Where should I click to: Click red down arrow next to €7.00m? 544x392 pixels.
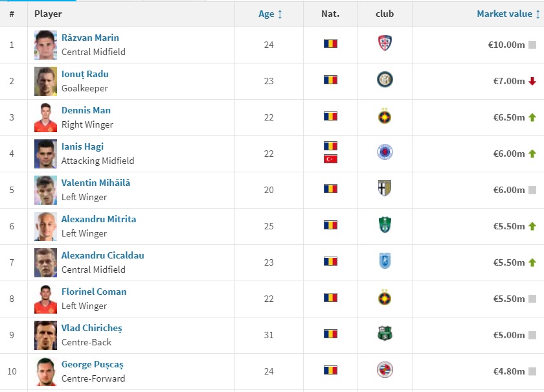(532, 81)
